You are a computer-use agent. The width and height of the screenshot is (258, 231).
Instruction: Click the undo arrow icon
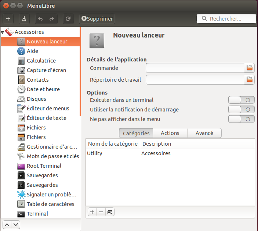40,19
